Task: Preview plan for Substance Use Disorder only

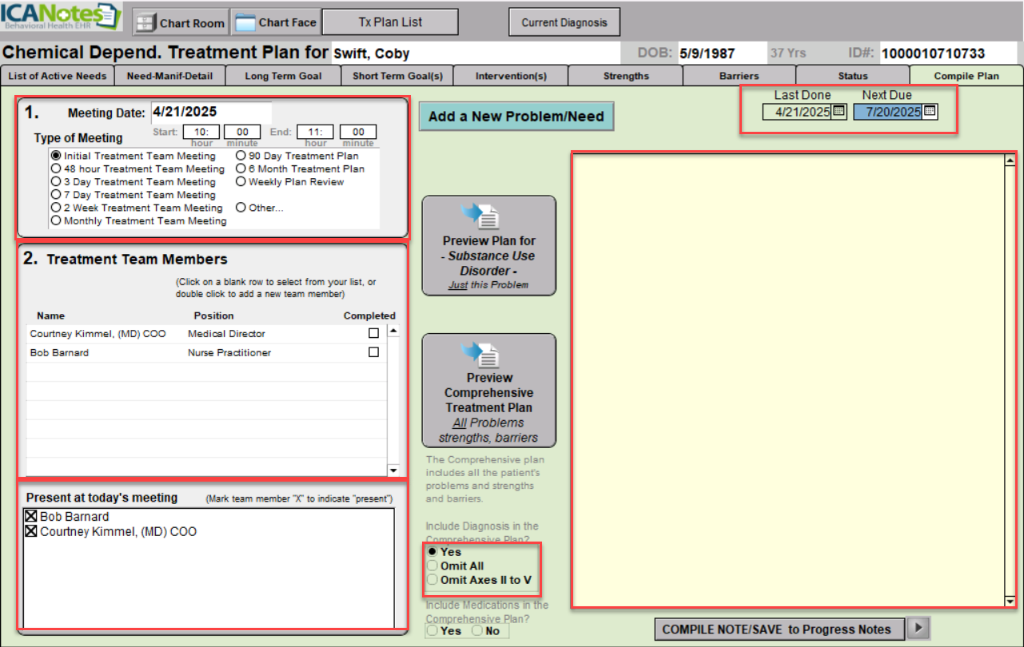Action: (488, 246)
